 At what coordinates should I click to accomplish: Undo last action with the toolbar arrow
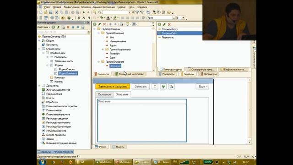pos(84,12)
